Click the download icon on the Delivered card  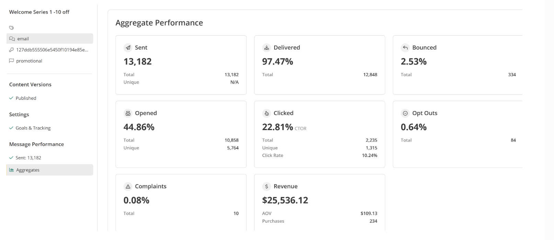pos(267,48)
